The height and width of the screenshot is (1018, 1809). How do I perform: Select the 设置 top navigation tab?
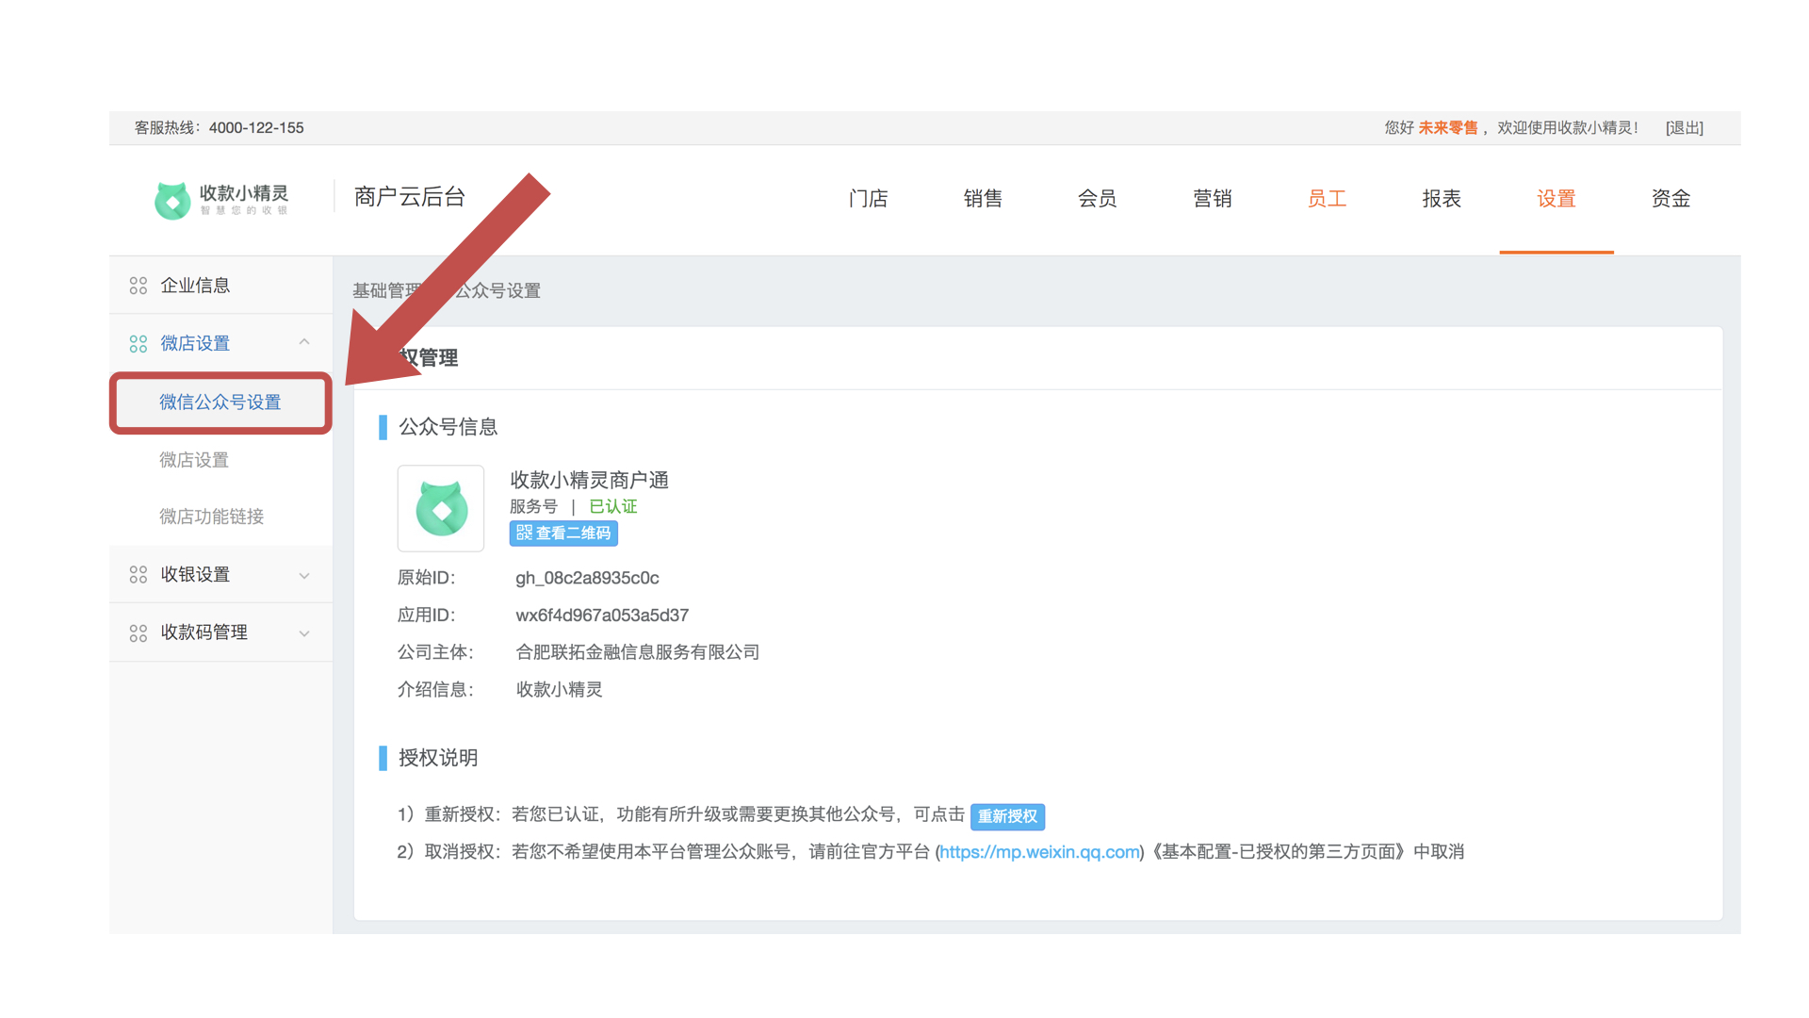(1556, 199)
